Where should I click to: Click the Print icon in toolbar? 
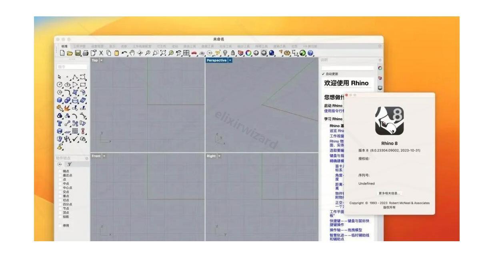[86, 52]
